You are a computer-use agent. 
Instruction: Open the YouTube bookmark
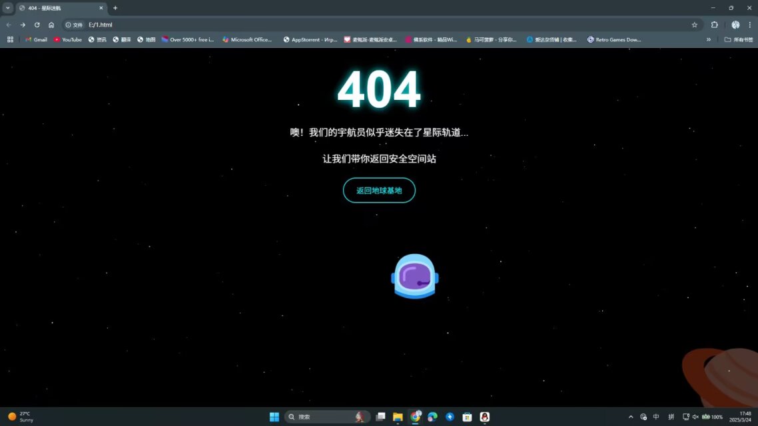coord(68,39)
